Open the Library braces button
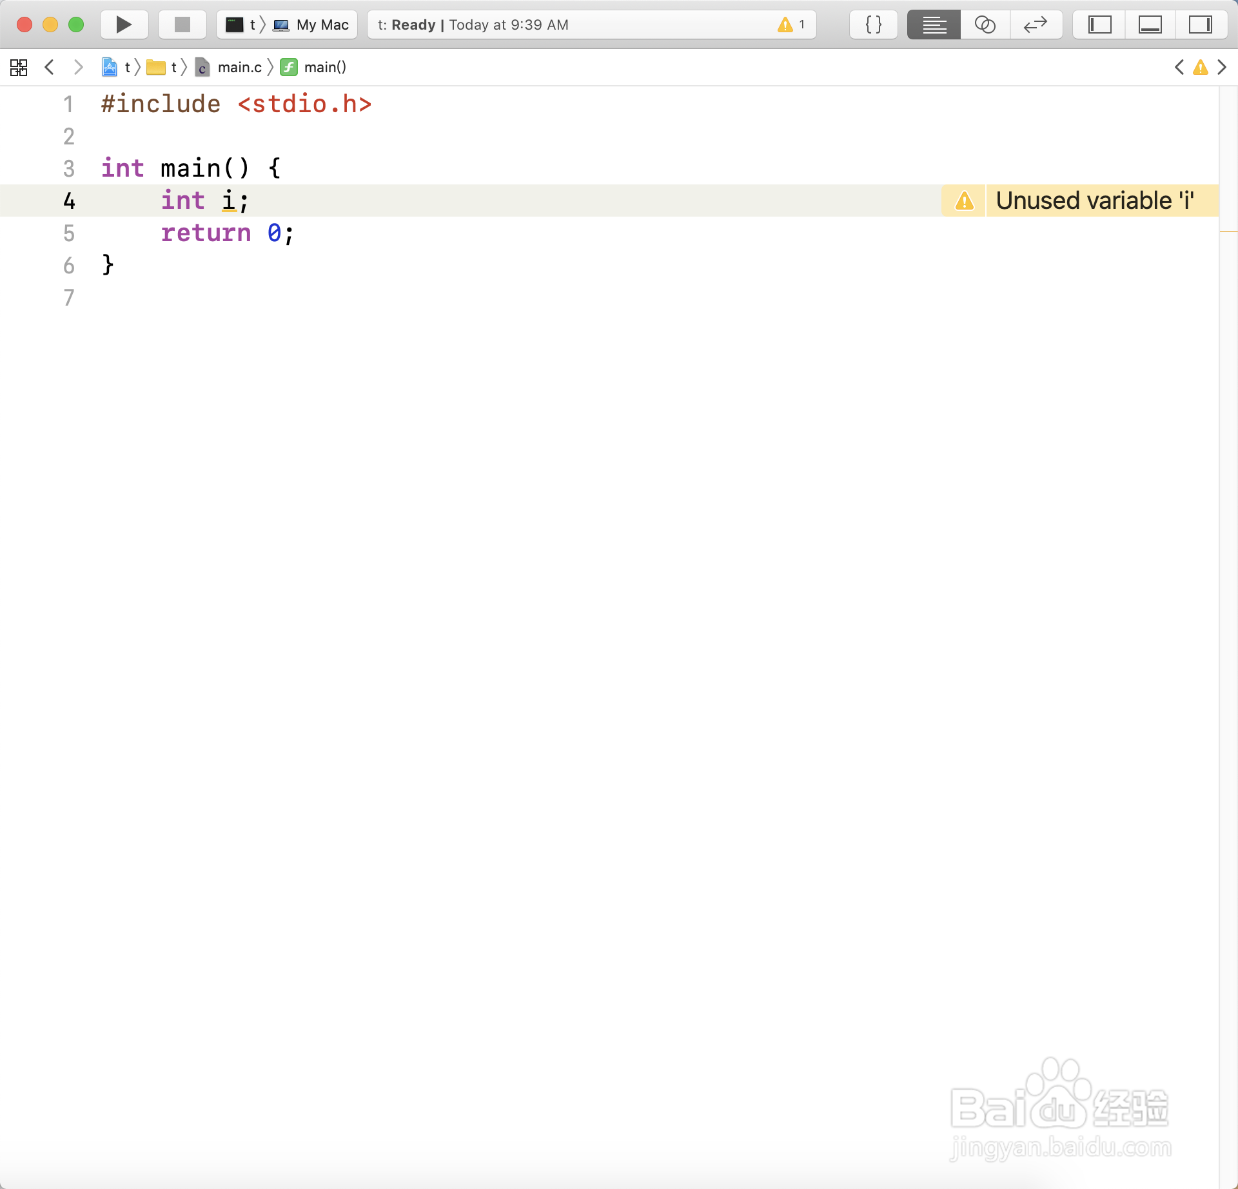Viewport: 1238px width, 1189px height. click(873, 25)
